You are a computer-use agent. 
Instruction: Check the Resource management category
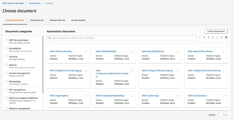[7, 108]
